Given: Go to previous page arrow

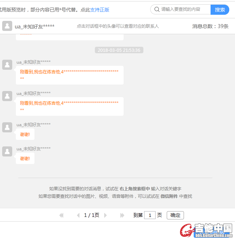Looking at the screenshot, I should [78, 215].
